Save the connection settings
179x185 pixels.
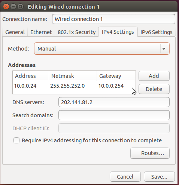(x=159, y=177)
